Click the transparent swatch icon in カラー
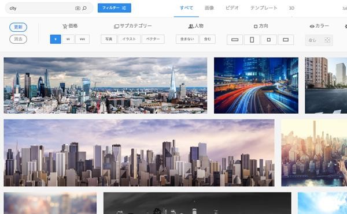347x214 pixels. click(x=327, y=40)
